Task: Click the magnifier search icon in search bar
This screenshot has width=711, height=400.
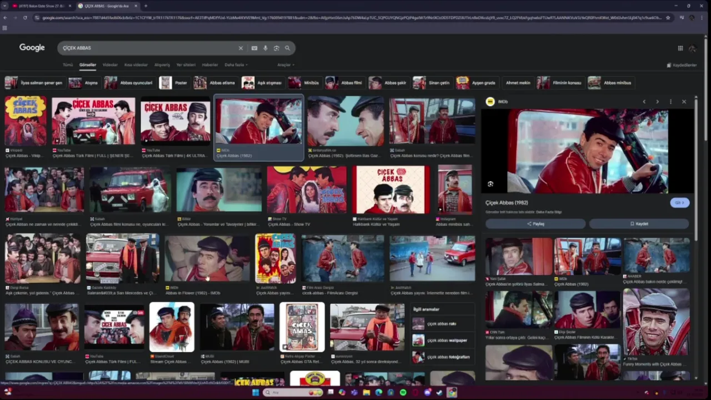Action: pos(287,48)
